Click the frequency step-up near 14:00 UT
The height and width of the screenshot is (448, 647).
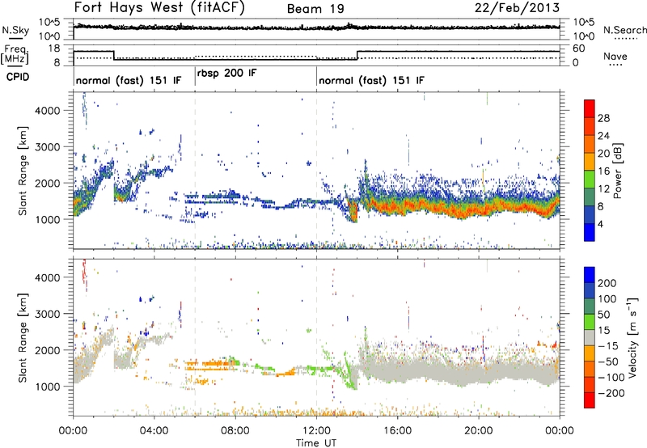point(357,55)
